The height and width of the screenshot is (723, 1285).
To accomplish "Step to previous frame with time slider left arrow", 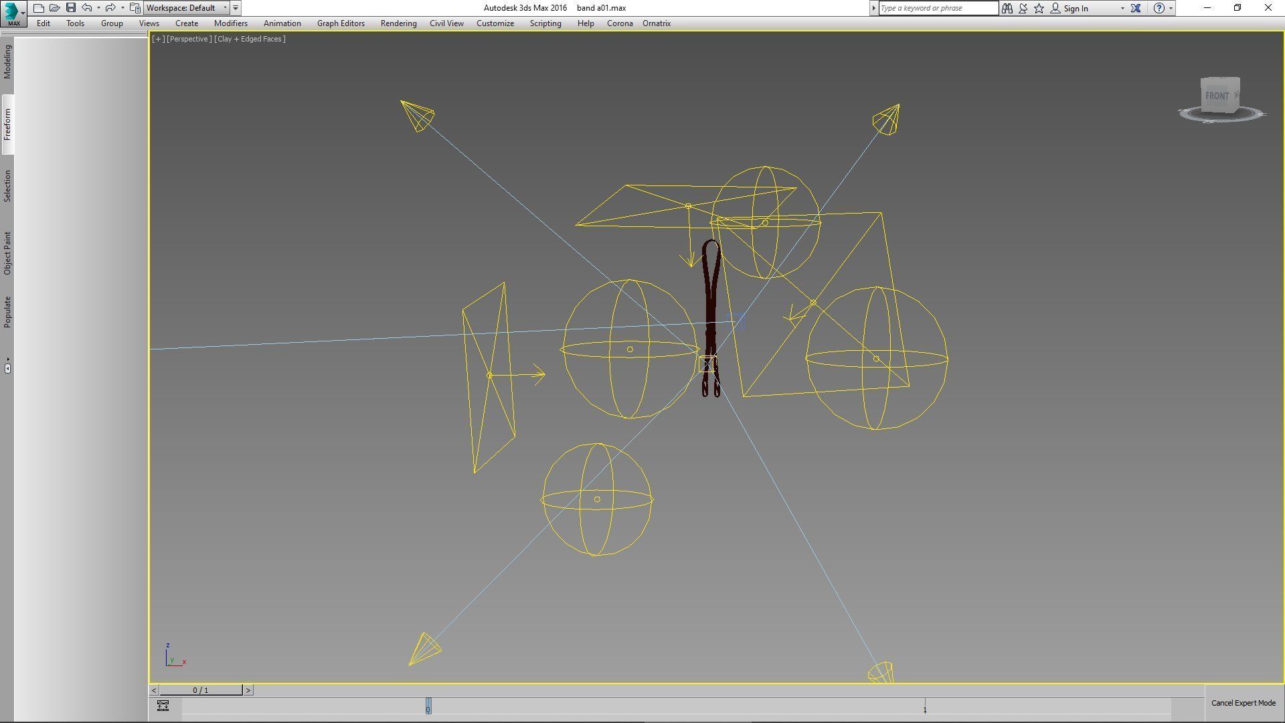I will point(154,690).
